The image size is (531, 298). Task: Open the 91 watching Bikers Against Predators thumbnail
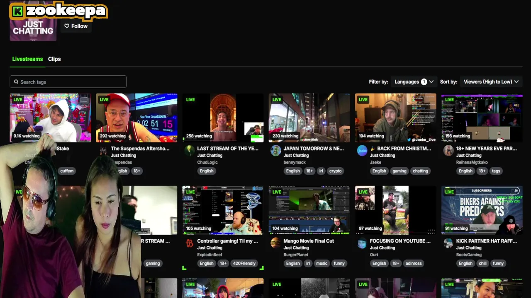point(482,210)
